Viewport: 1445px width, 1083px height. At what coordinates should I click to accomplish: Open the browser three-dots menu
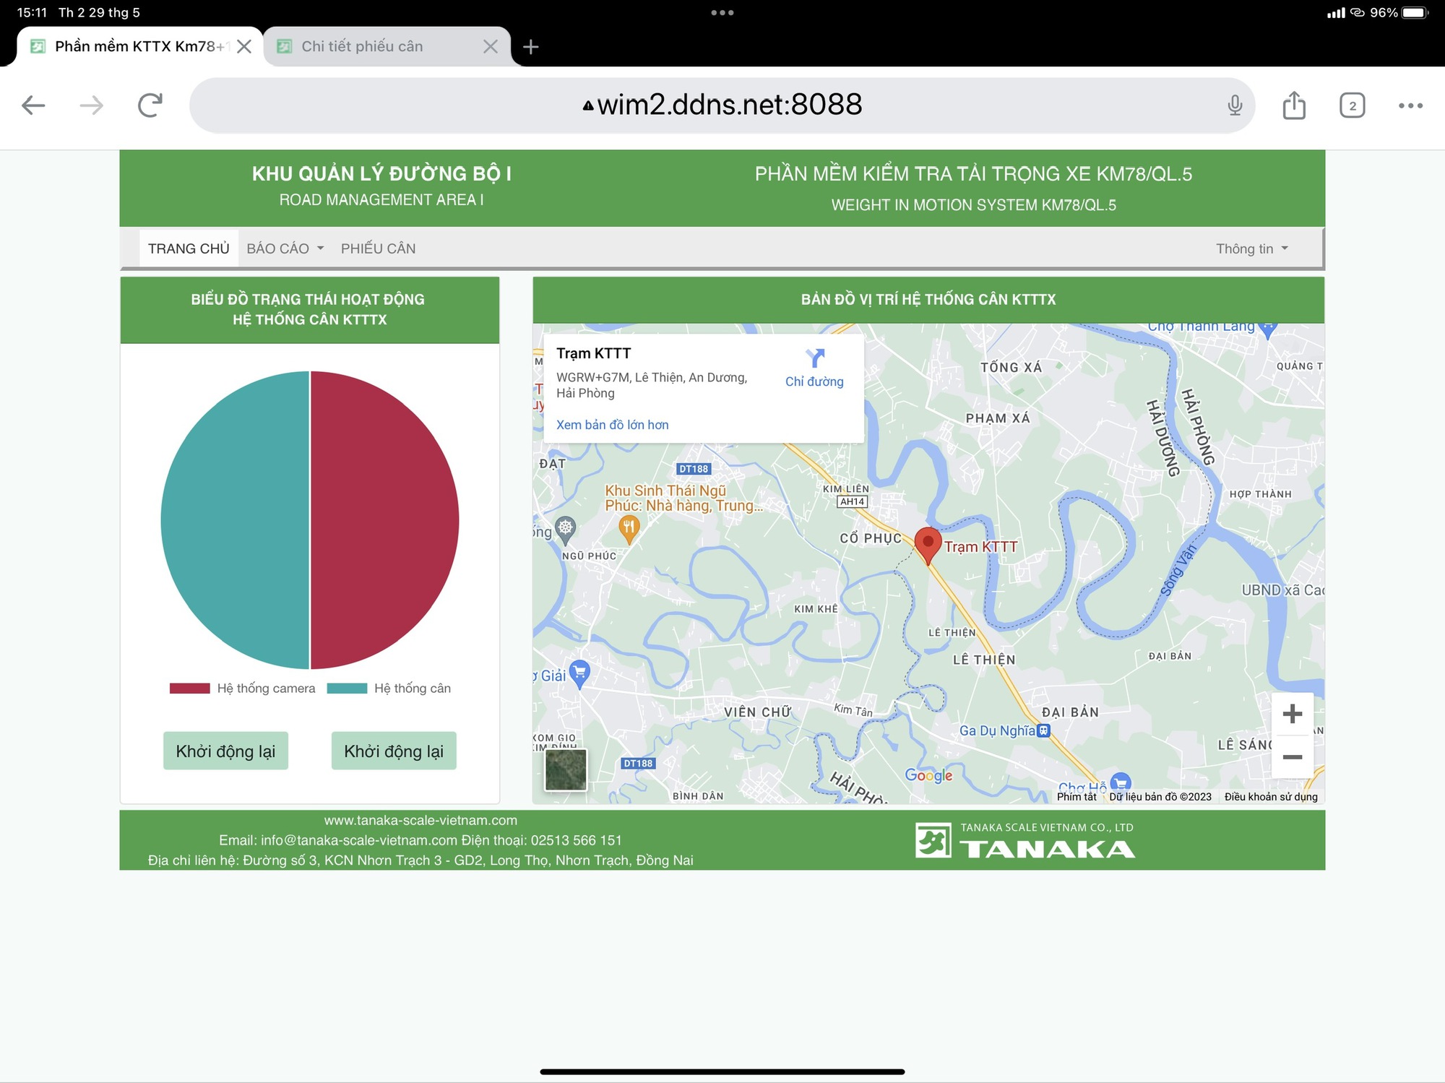click(1410, 105)
